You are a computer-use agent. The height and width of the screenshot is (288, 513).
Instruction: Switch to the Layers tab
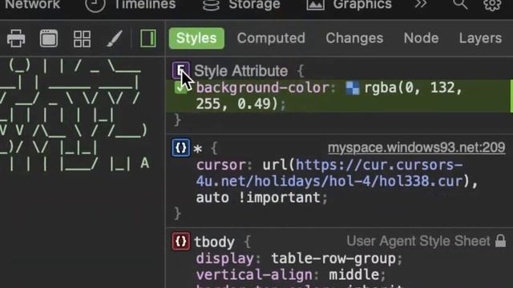pos(480,38)
